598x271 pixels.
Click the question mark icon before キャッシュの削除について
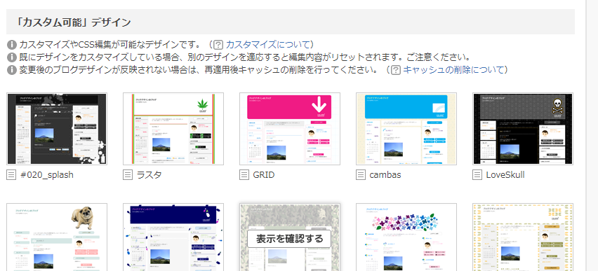395,71
